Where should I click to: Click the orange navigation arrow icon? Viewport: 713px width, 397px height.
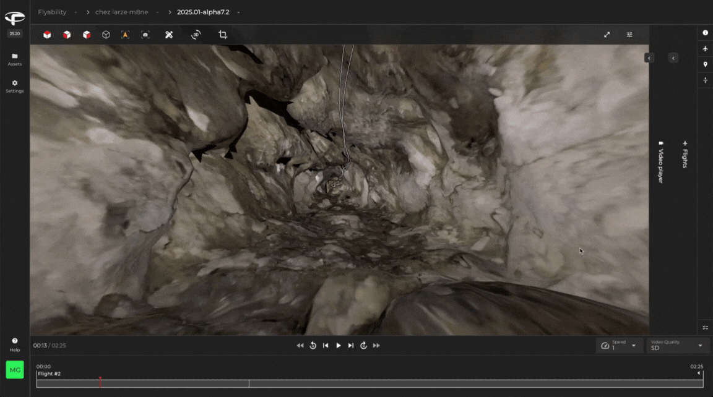[125, 35]
